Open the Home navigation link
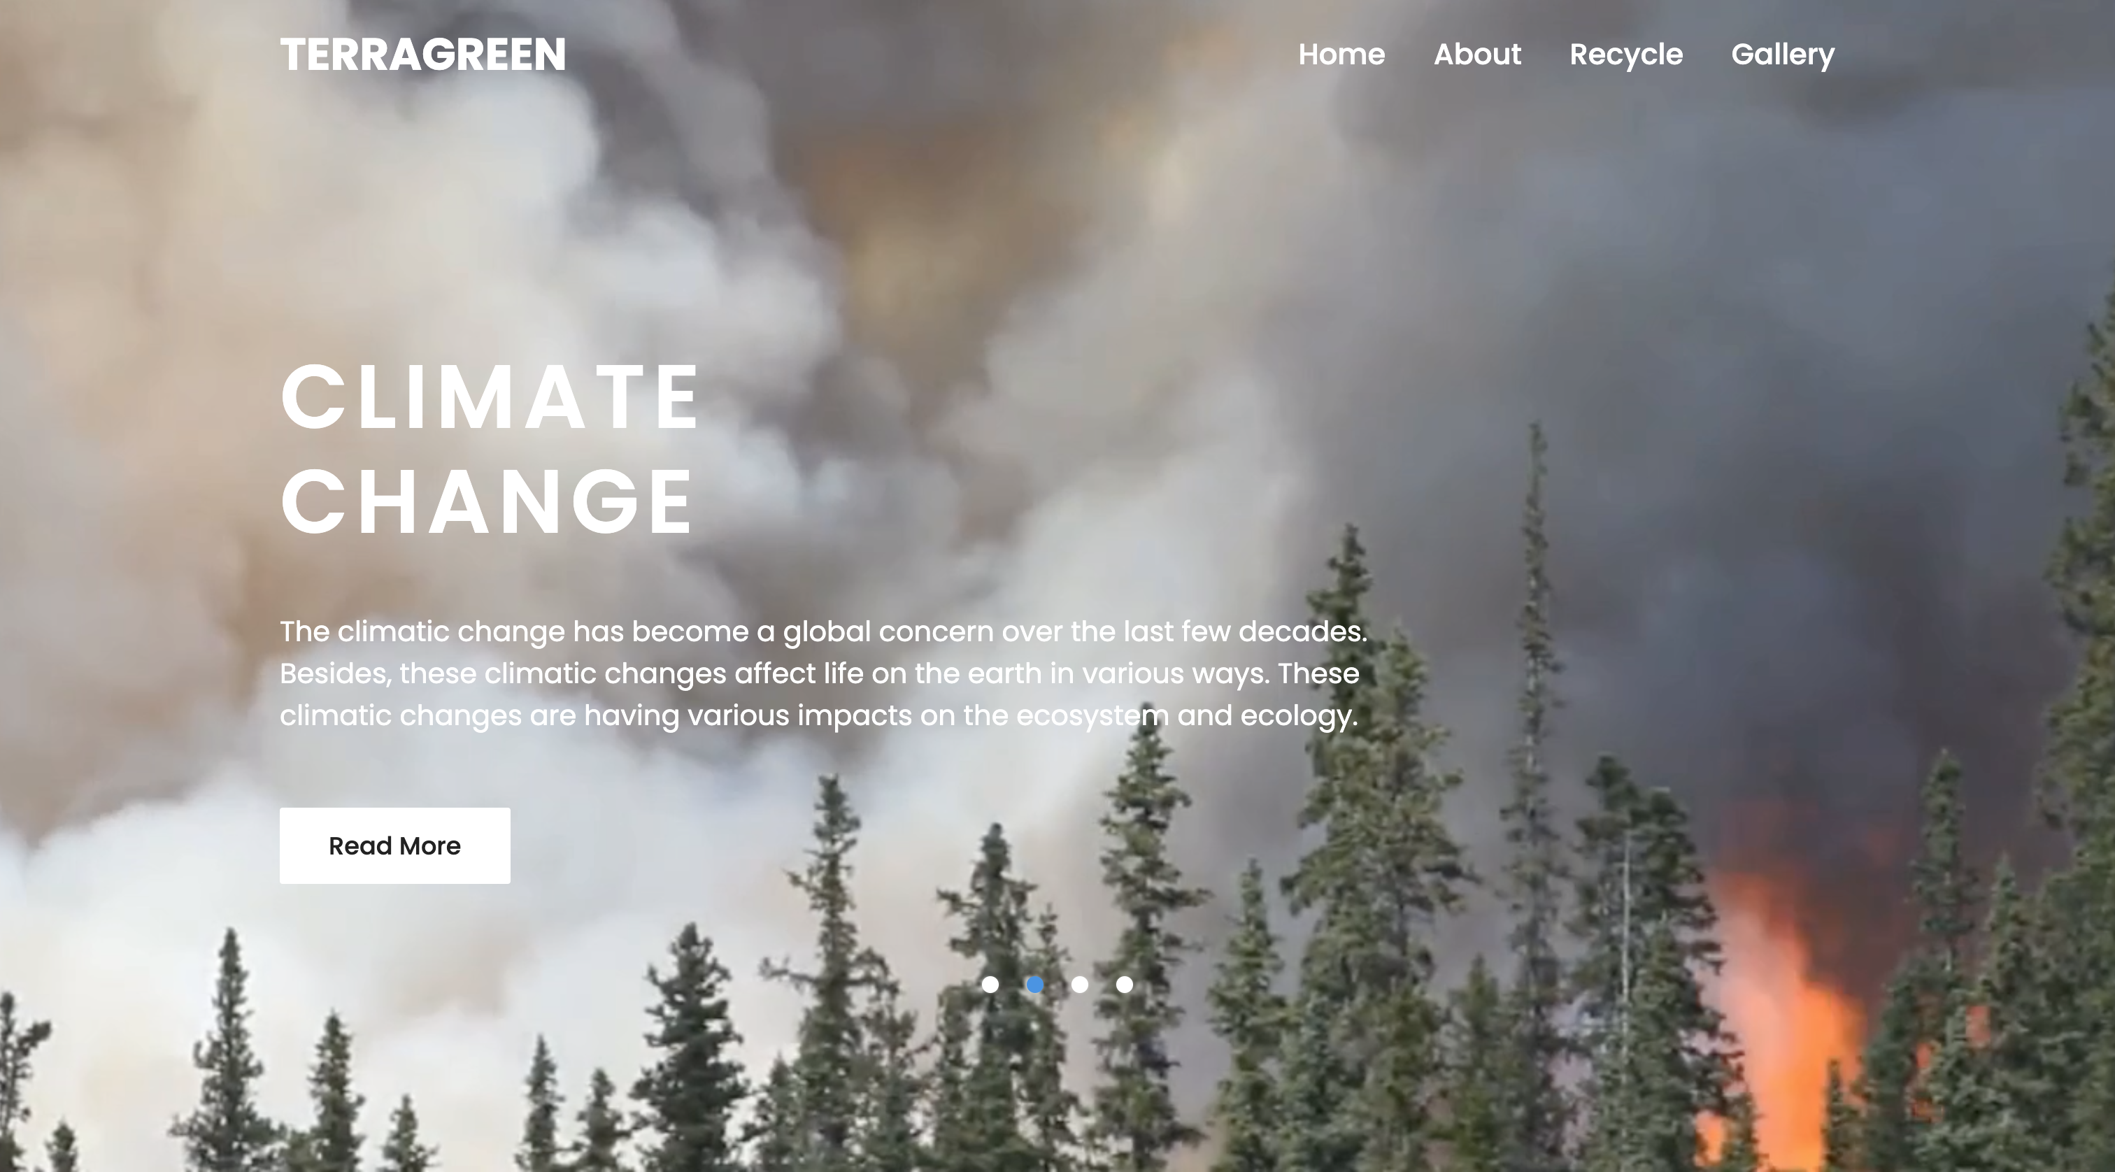This screenshot has height=1172, width=2115. 1341,54
